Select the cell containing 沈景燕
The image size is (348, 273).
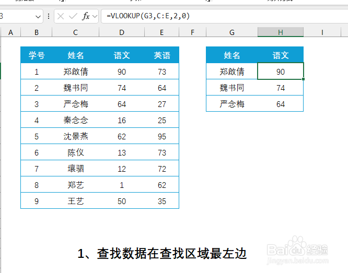pos(75,136)
